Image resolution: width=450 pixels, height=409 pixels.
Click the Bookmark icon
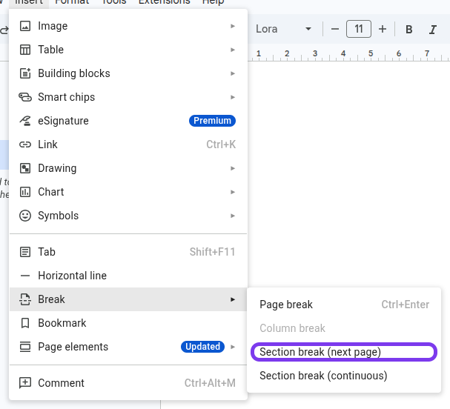tap(25, 323)
